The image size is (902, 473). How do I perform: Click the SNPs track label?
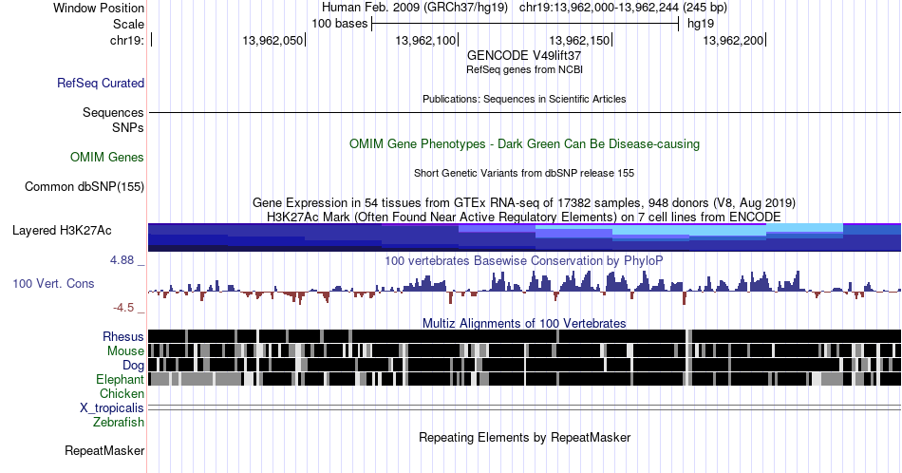tap(128, 127)
